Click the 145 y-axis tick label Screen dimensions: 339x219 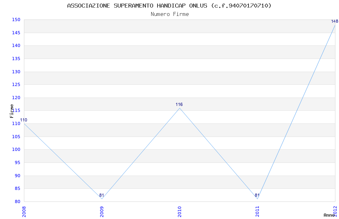(16, 33)
